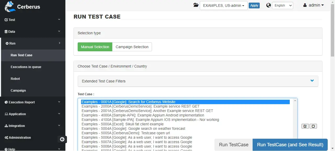This screenshot has height=151, width=335.
Task: Click the Cerberus logo in the sidebar
Action: click(x=9, y=7)
